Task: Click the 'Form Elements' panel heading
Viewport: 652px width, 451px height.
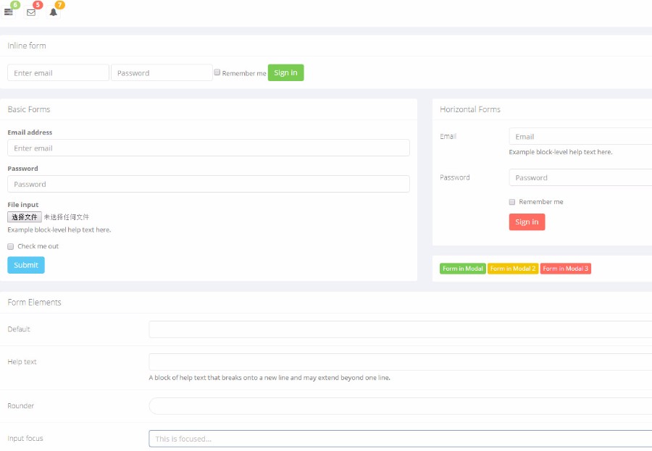Action: click(x=34, y=302)
